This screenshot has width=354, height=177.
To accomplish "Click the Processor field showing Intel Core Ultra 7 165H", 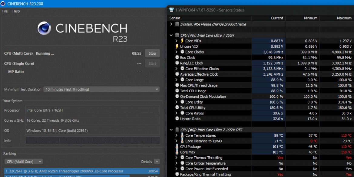I will pyautogui.click(x=93, y=110).
